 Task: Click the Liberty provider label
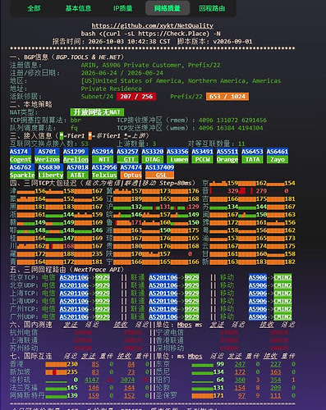(x=50, y=175)
